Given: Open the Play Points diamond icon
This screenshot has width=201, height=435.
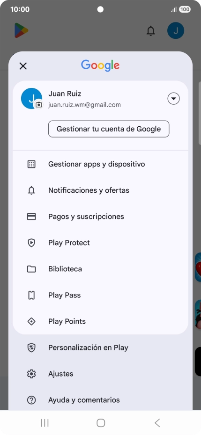Looking at the screenshot, I should point(31,321).
